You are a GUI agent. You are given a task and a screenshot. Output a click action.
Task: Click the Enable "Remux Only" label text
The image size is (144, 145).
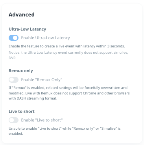pyautogui.click(x=42, y=80)
